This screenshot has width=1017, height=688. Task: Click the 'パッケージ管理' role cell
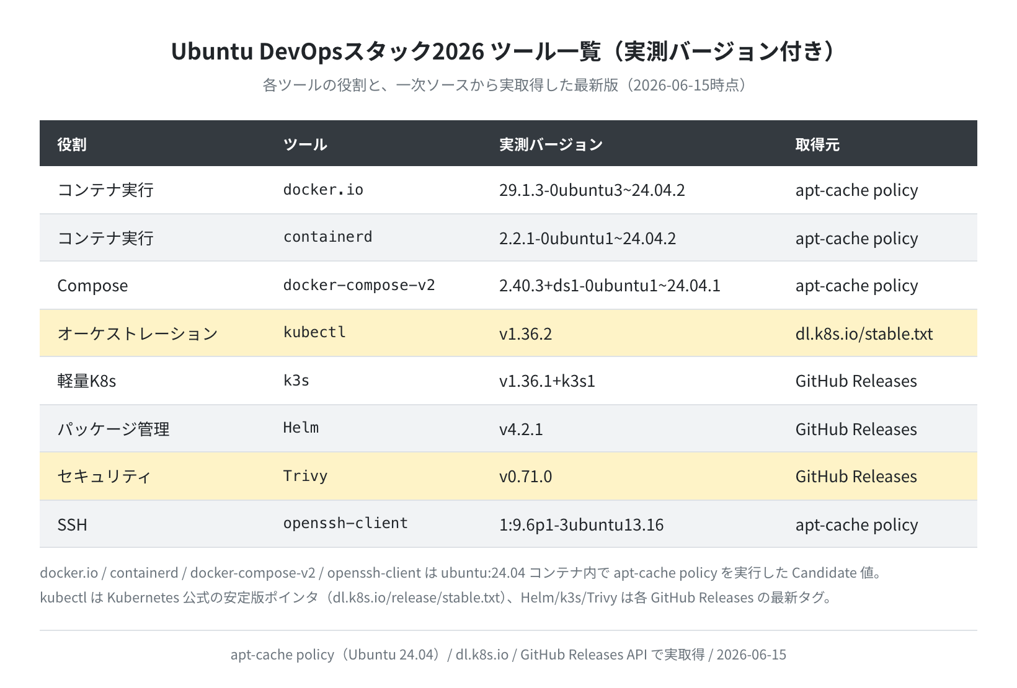coord(113,429)
